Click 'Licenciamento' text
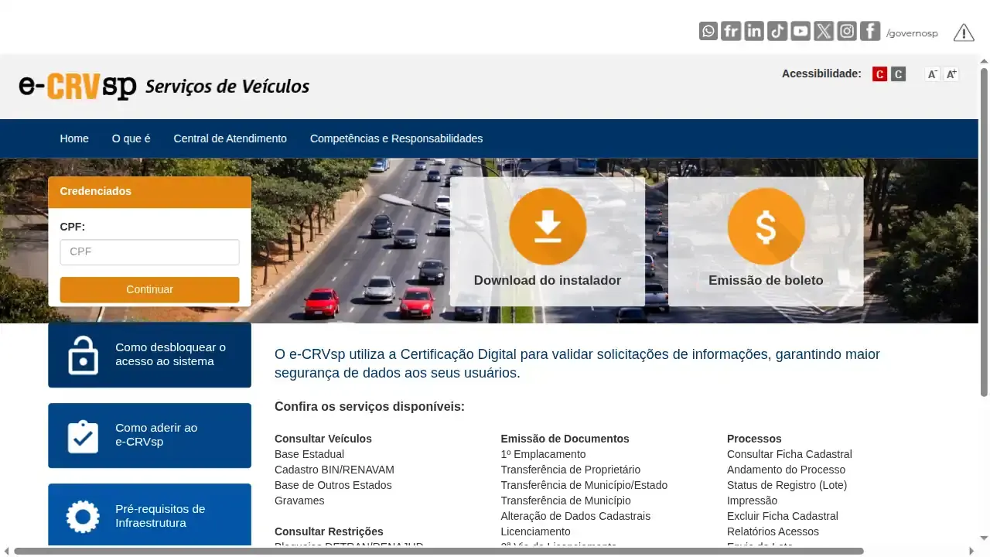This screenshot has width=990, height=557. coord(535,531)
